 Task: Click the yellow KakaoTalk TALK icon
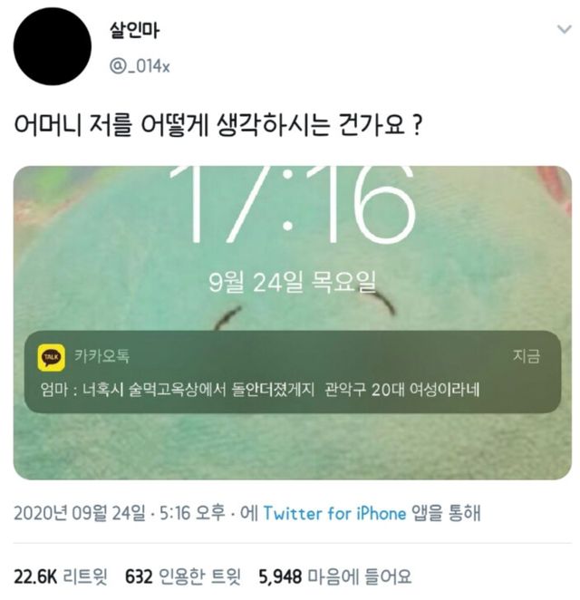tap(51, 357)
